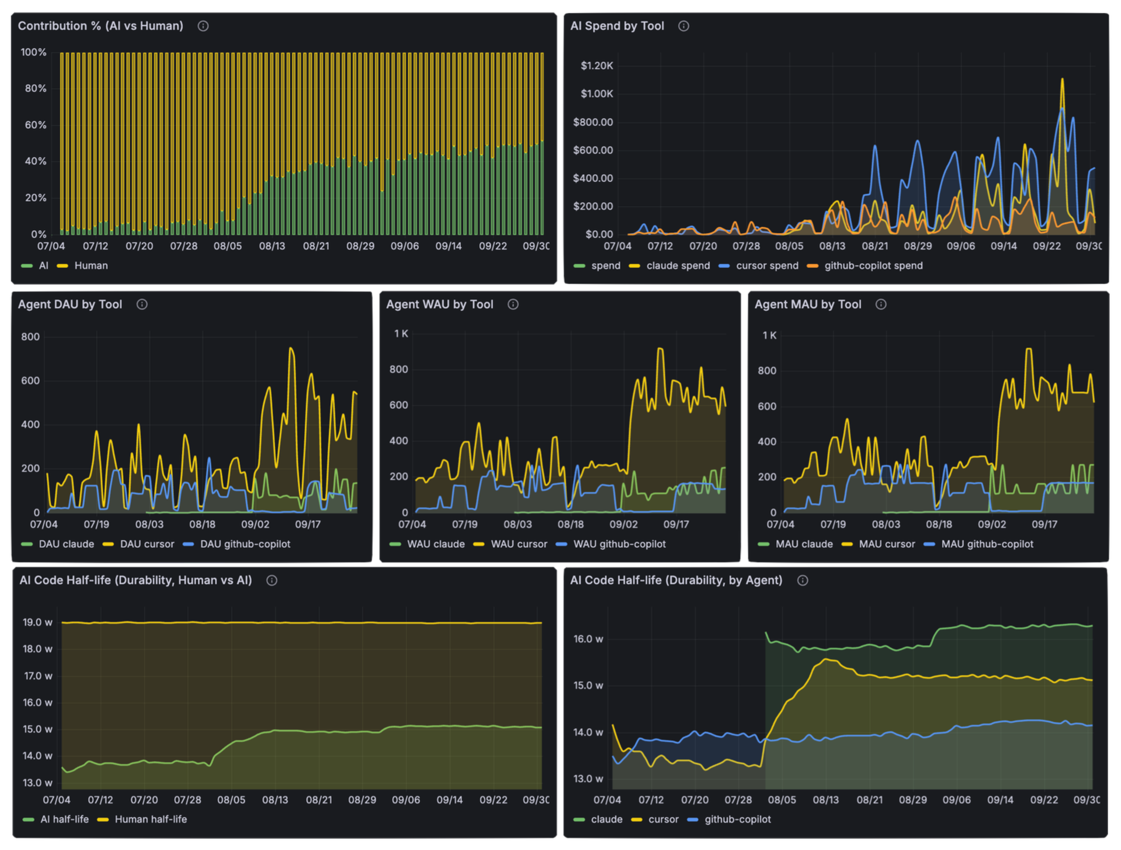The width and height of the screenshot is (1121, 850).
Task: Click info icon on AI Code Half-life by Agent
Action: (x=802, y=581)
